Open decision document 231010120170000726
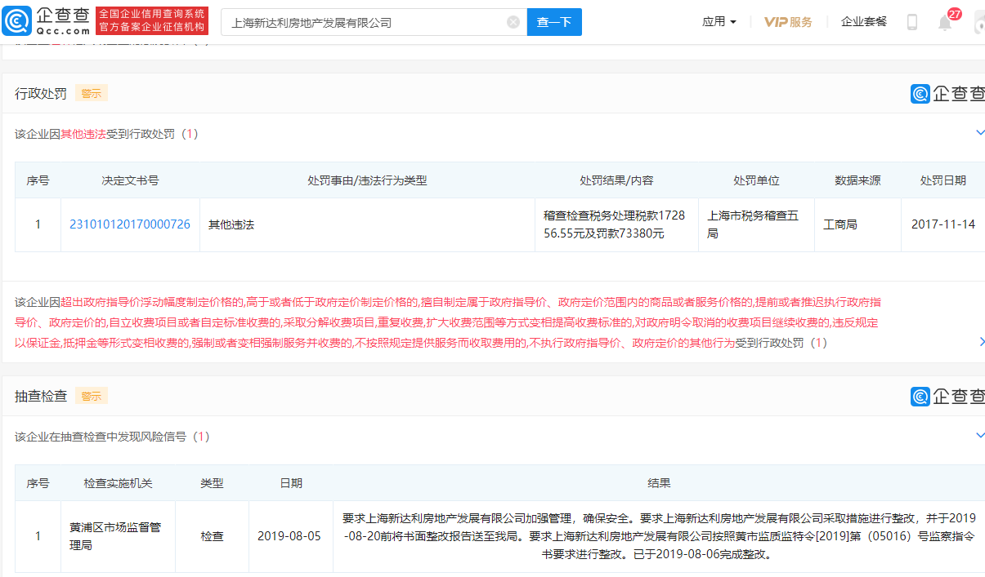Screen dimensions: 985x577 (x=130, y=224)
